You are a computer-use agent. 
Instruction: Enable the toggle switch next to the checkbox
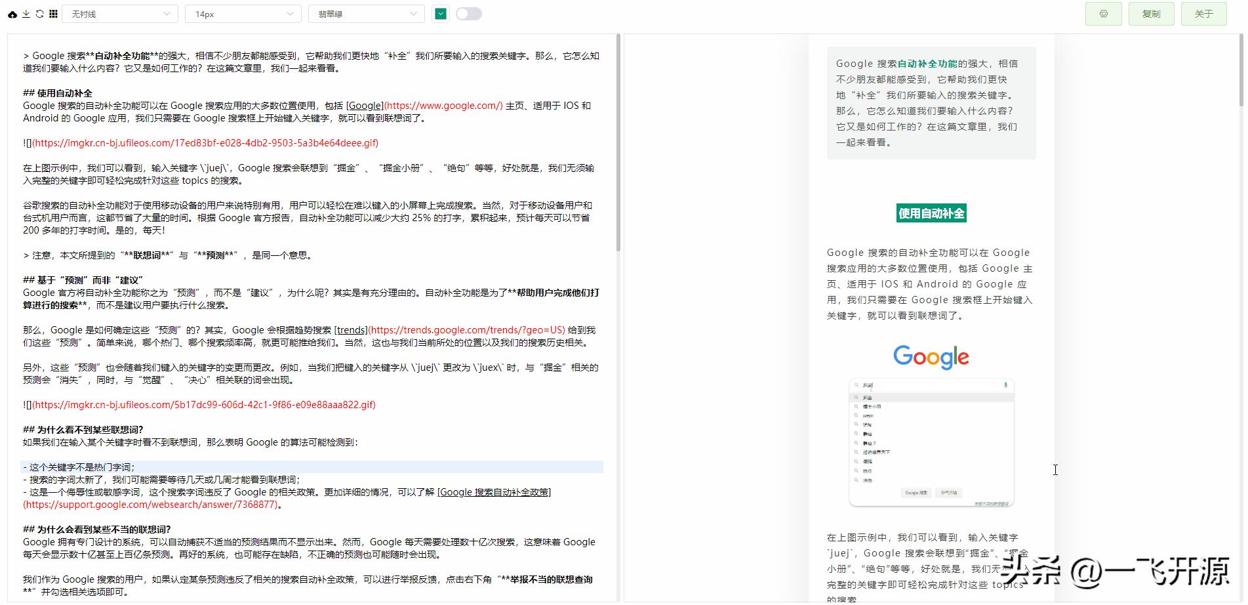(469, 13)
